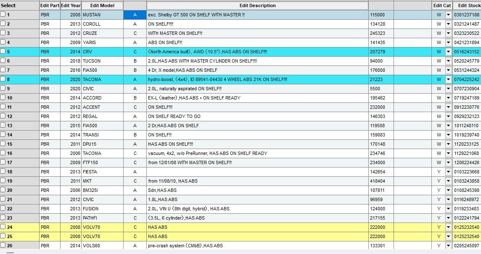This screenshot has width=481, height=254.
Task: Sort by the Edit Cat header
Action: 442,5
